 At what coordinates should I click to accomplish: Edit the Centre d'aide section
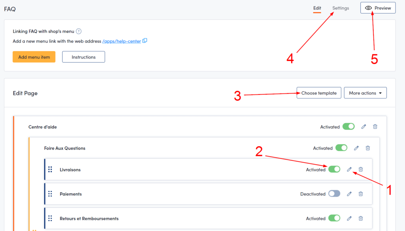coord(364,127)
